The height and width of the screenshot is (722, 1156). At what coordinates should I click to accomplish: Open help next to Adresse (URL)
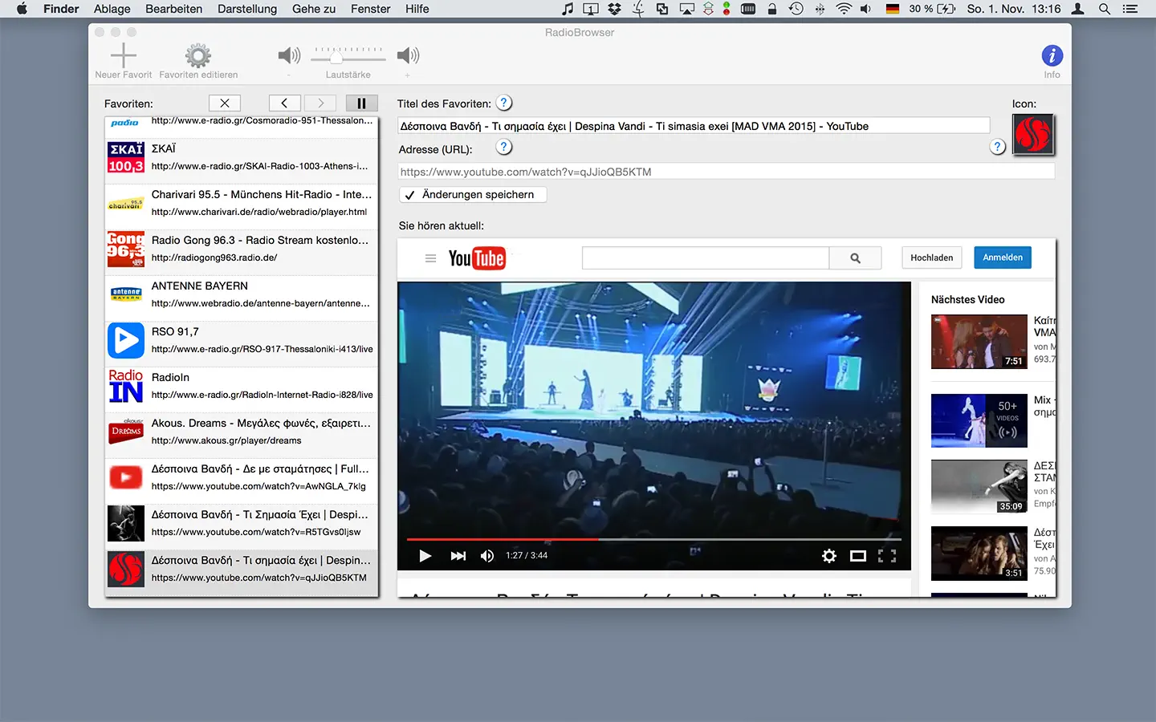click(x=503, y=147)
